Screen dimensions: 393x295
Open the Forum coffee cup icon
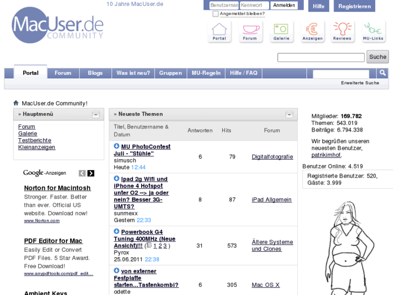click(250, 30)
